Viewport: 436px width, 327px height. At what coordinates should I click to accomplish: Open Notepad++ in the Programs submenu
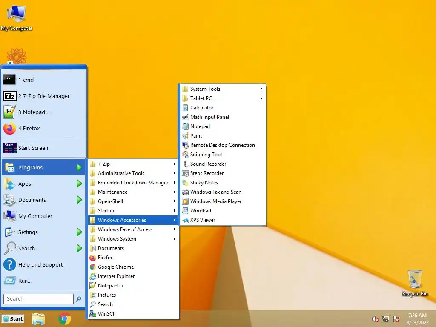pos(133,286)
